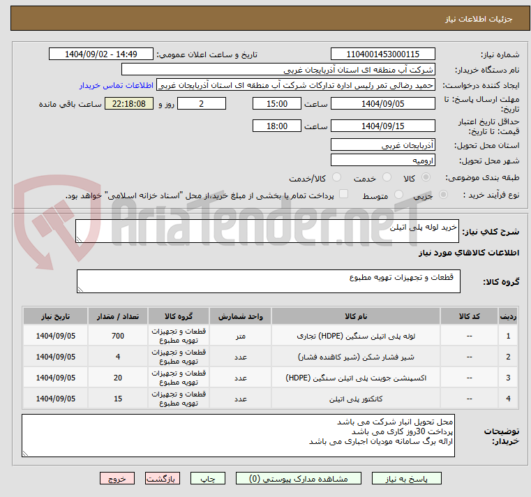Click quantity cell 20

pos(117,378)
